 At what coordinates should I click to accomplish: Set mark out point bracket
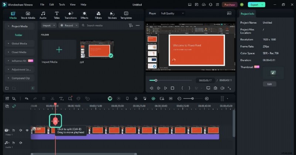189,88
